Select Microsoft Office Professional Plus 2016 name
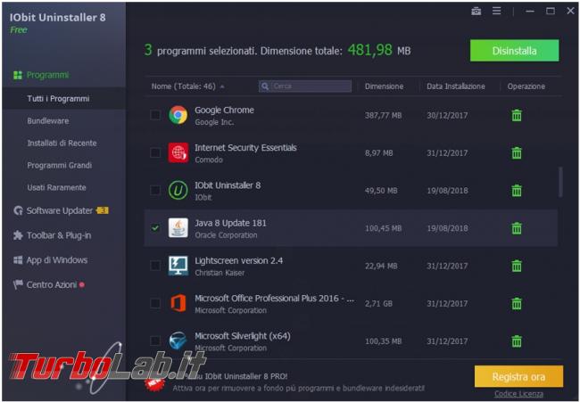 coord(274,299)
